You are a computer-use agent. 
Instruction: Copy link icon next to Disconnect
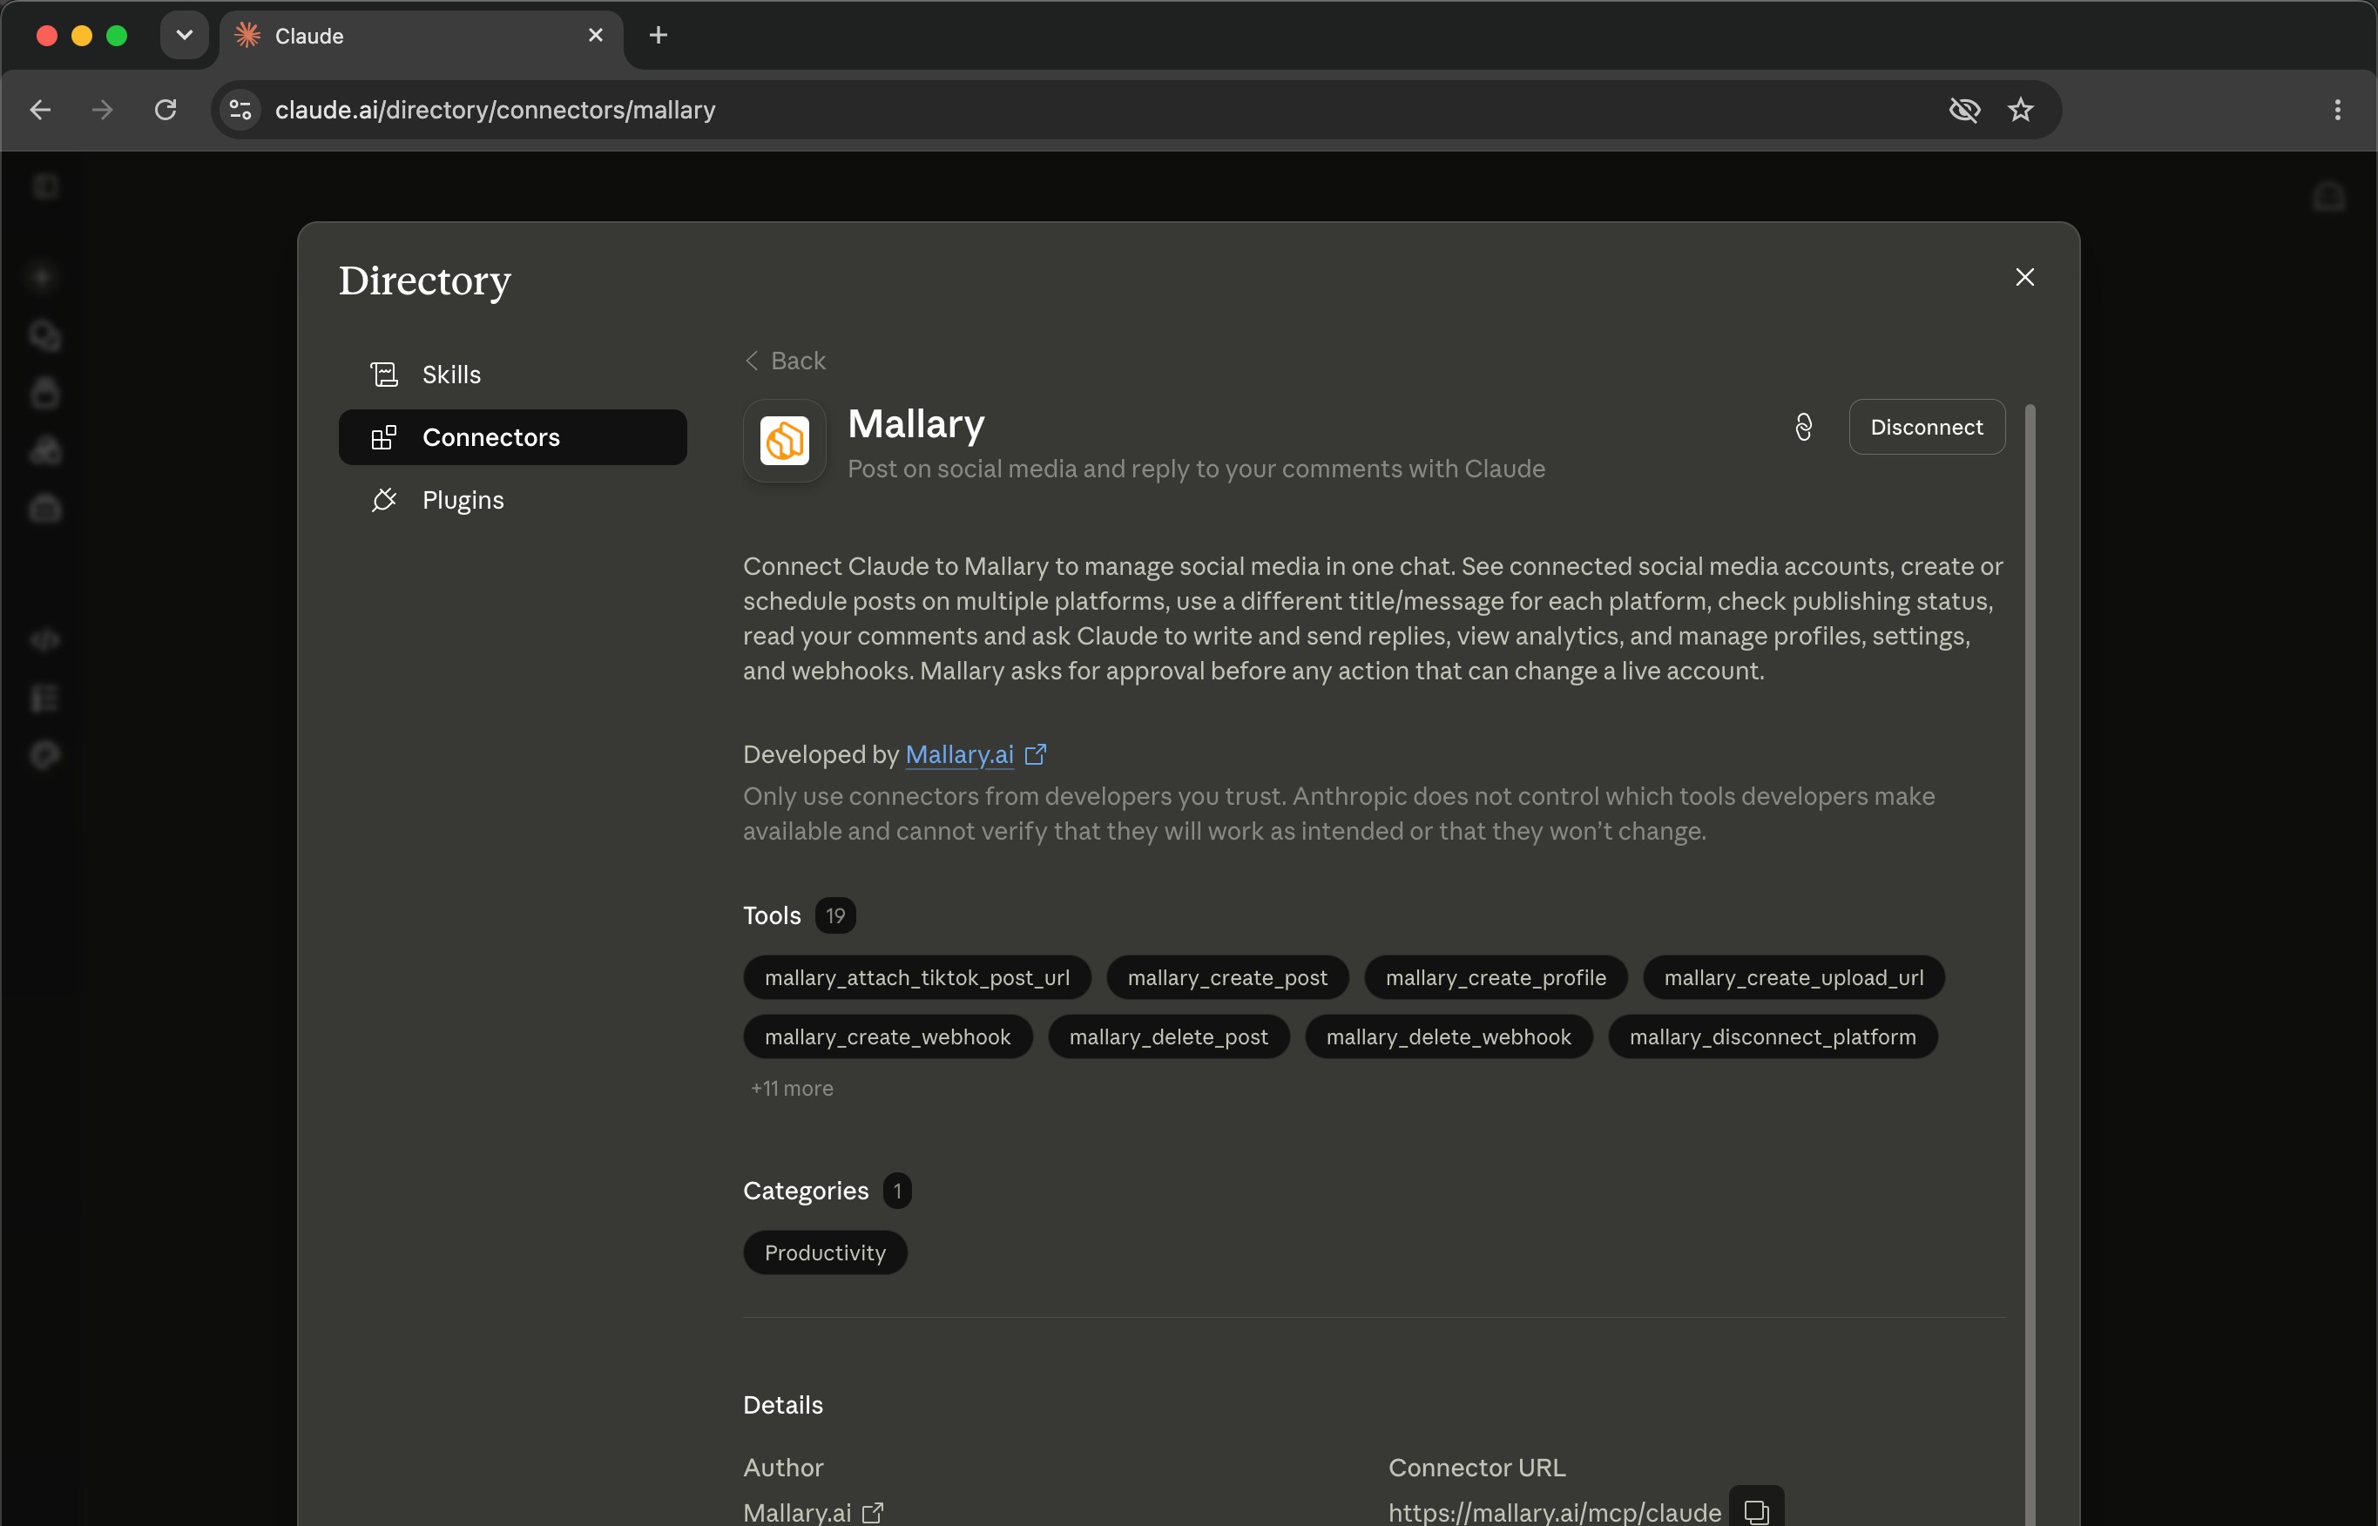click(1803, 427)
